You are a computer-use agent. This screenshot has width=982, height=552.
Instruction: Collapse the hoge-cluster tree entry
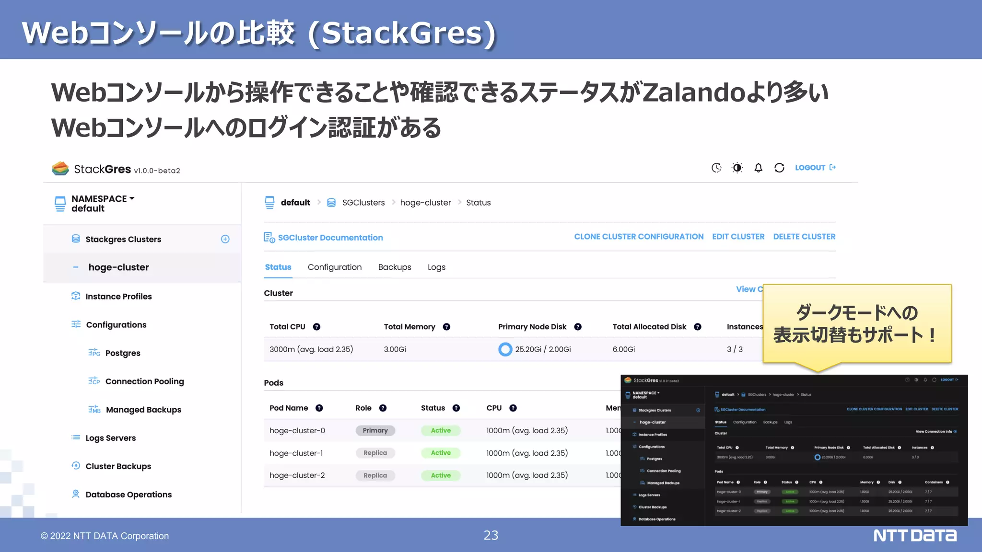[x=76, y=267]
